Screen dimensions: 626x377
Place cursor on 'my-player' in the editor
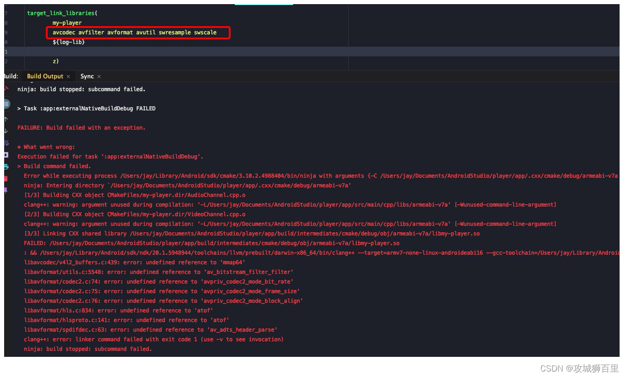[x=67, y=23]
